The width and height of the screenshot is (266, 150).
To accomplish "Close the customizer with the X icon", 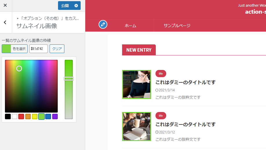I will click(5, 6).
